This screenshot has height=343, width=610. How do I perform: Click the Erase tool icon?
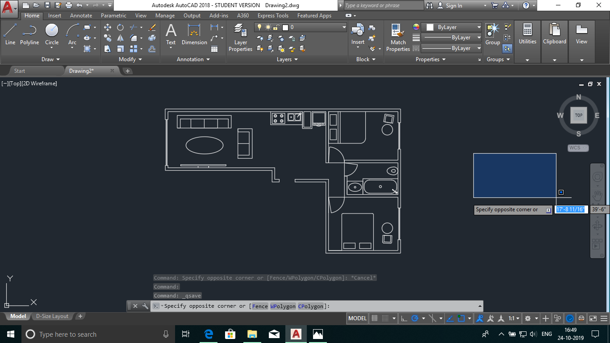152,27
